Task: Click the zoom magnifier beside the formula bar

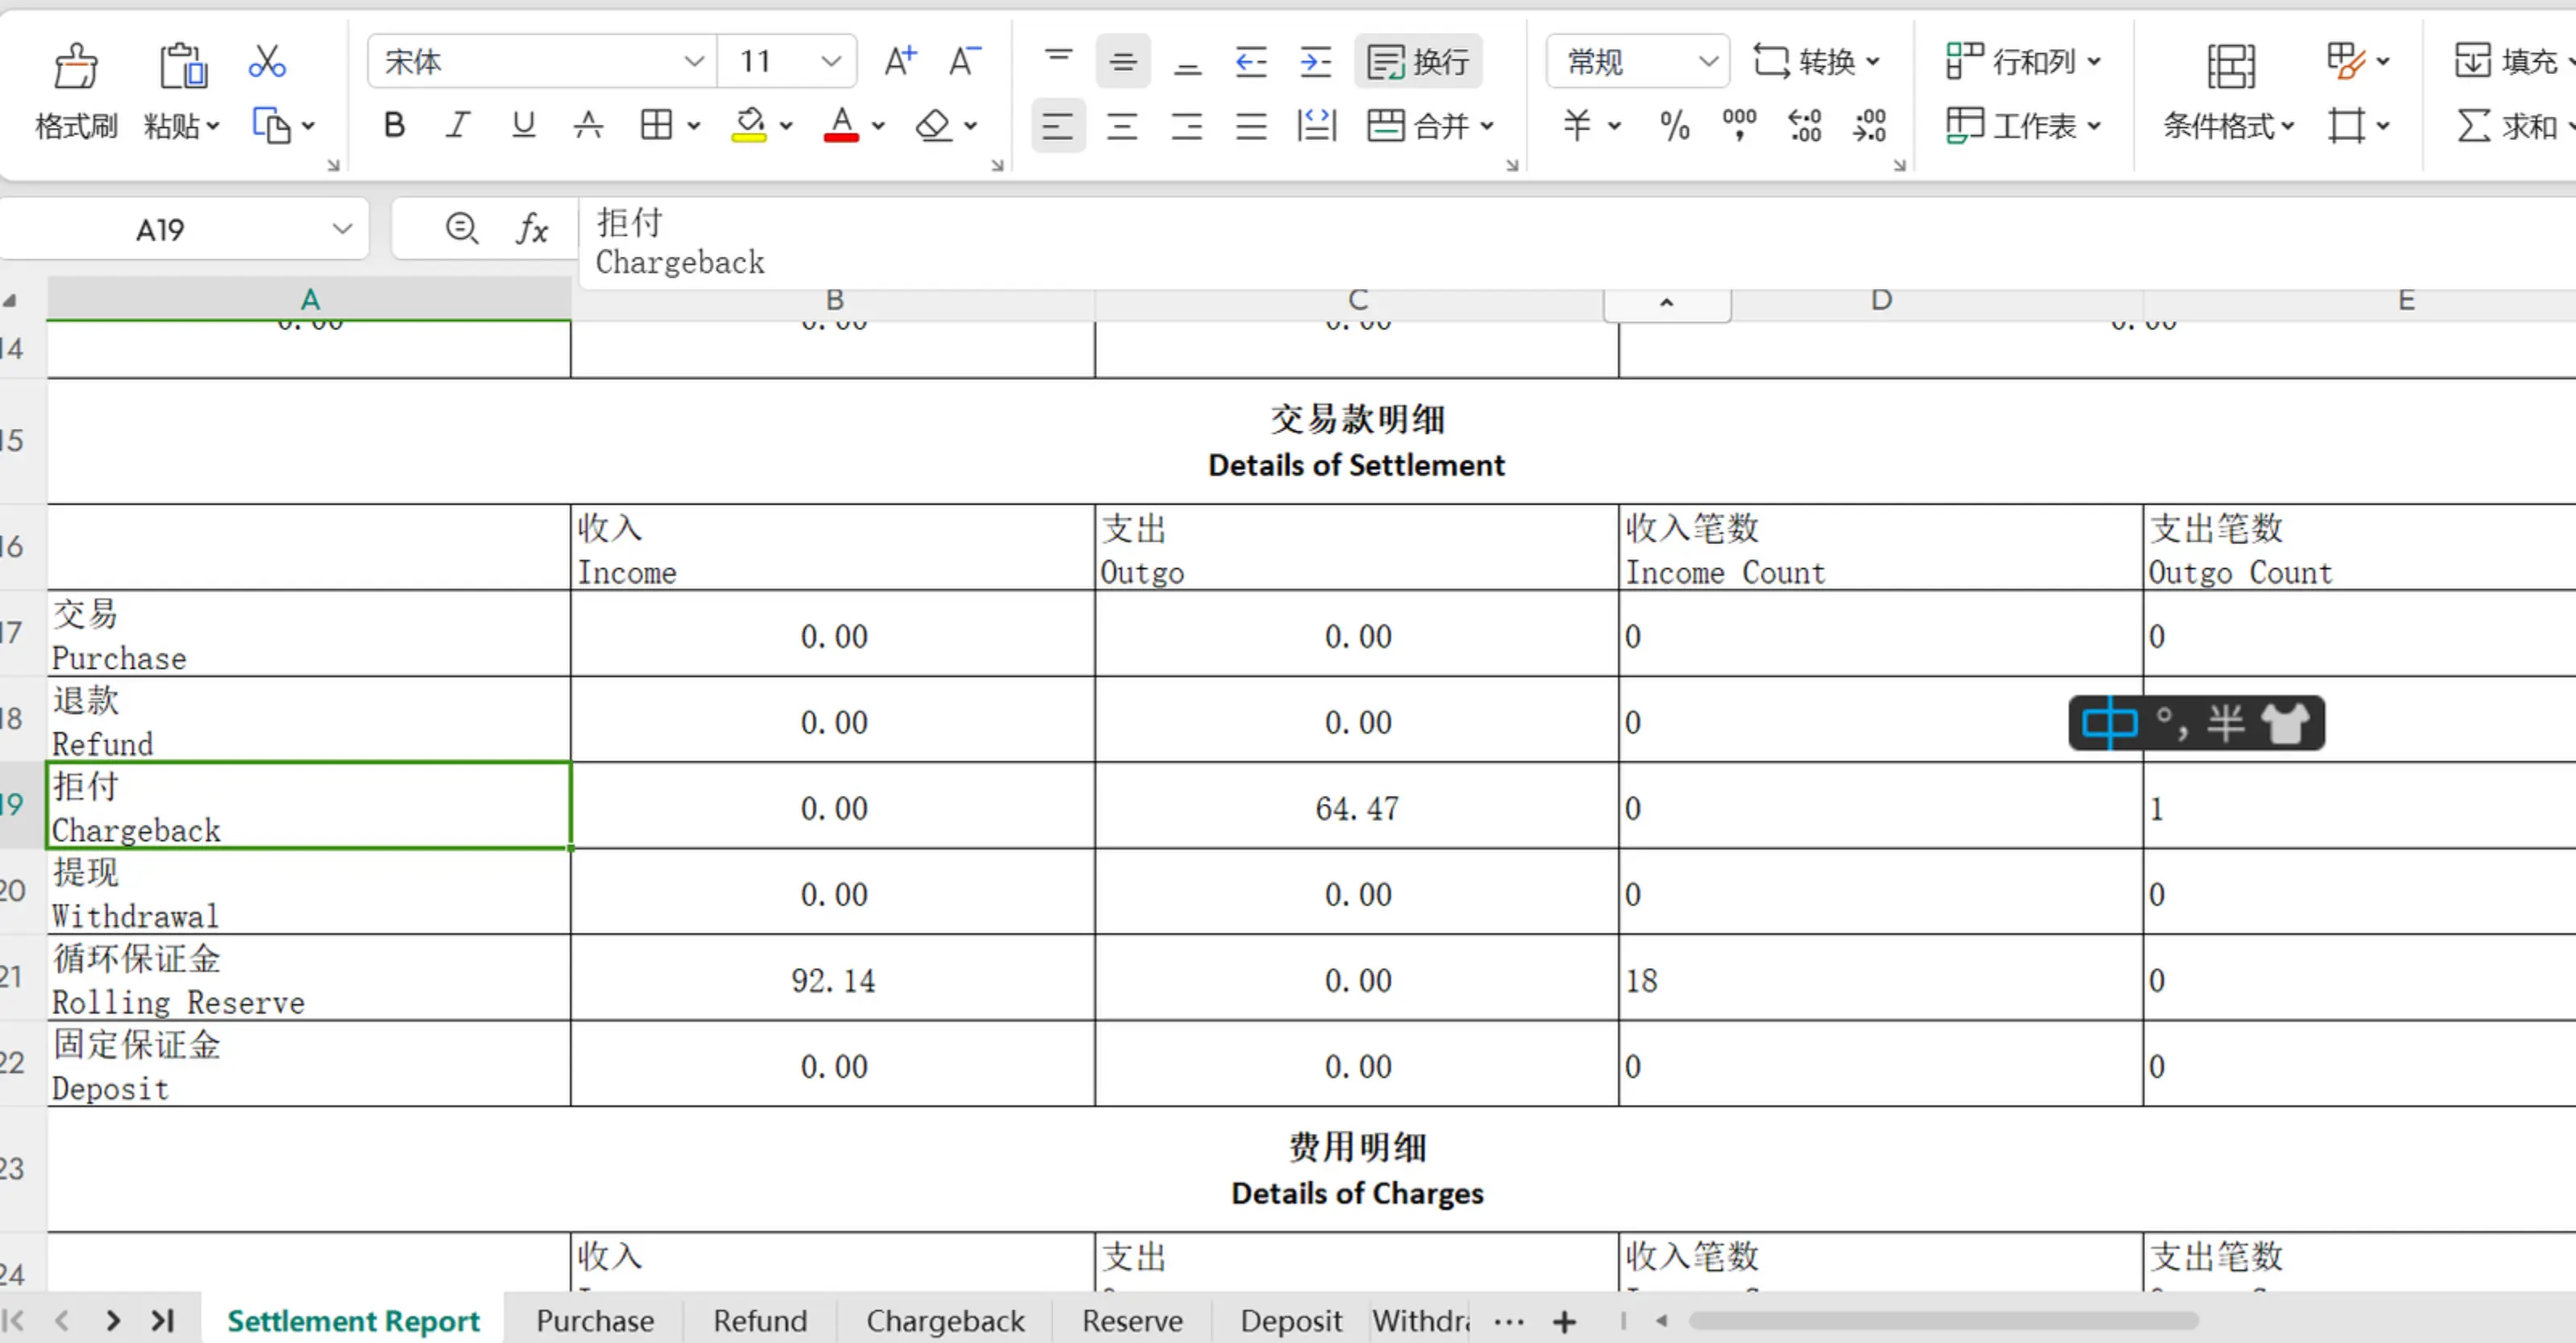Action: (x=461, y=229)
